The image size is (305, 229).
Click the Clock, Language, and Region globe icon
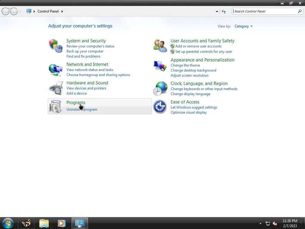(160, 89)
